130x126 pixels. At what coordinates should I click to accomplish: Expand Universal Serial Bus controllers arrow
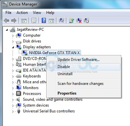click(13, 111)
